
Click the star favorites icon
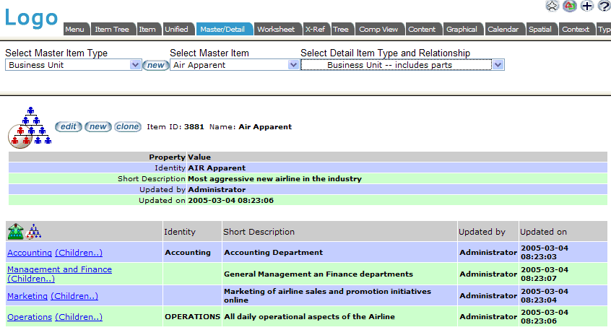tap(552, 6)
